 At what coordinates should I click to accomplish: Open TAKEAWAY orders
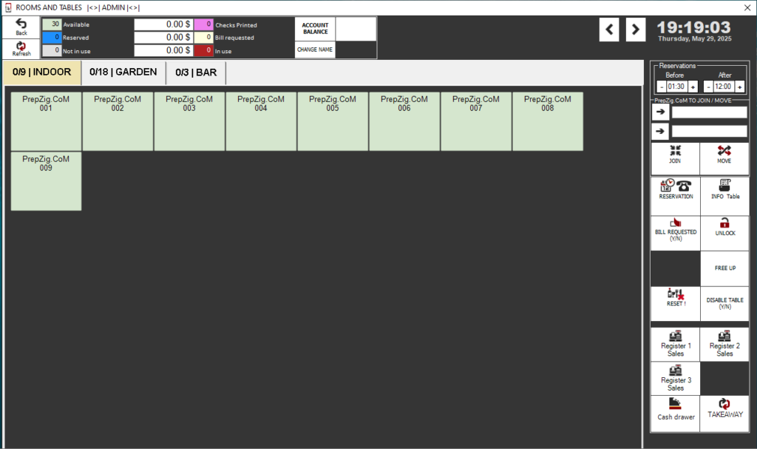point(724,413)
